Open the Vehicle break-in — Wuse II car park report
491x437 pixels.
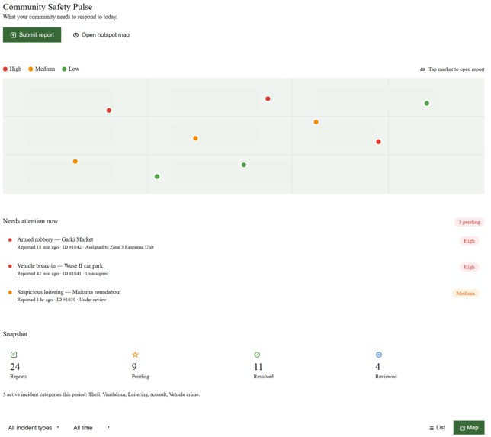coord(244,269)
